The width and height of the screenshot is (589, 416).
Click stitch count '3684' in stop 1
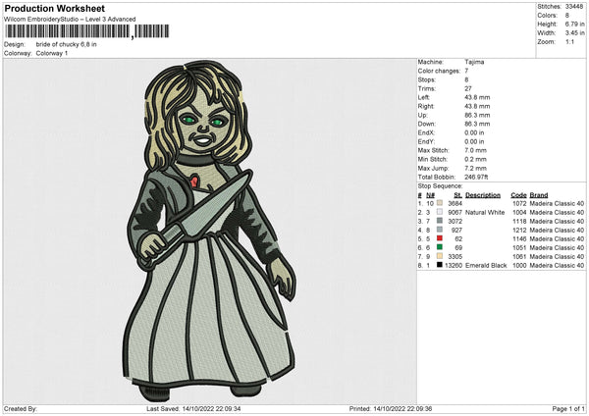click(455, 203)
